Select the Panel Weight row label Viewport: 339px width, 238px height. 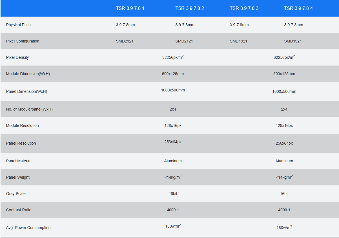pos(18,177)
